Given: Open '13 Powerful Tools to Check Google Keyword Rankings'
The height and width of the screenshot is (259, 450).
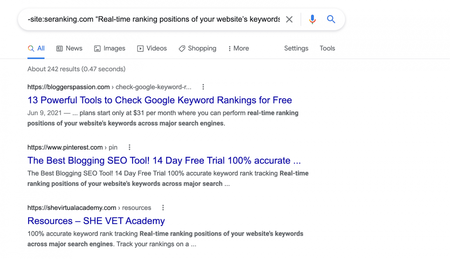Looking at the screenshot, I should tap(159, 100).
